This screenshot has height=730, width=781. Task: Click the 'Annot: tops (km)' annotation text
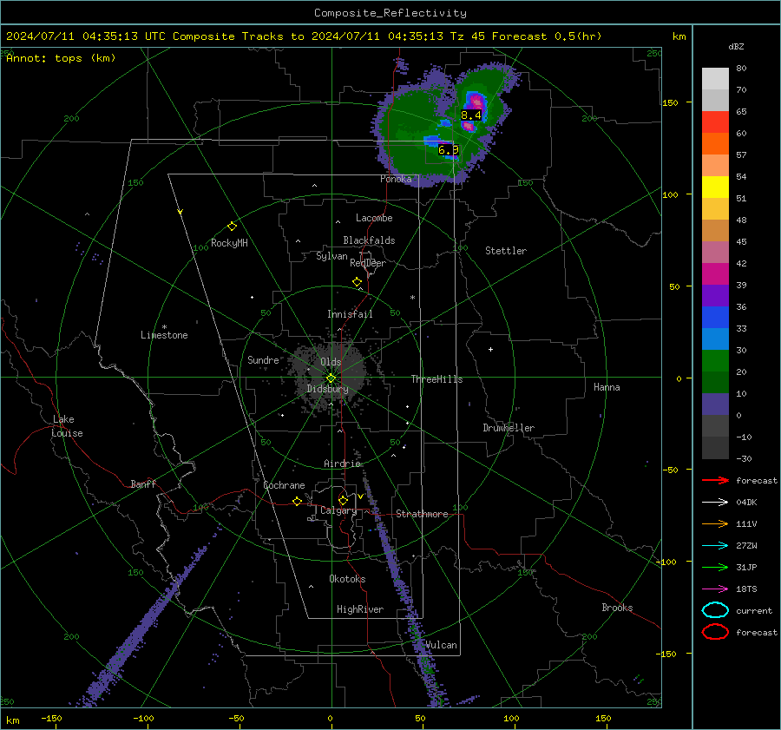pyautogui.click(x=61, y=58)
